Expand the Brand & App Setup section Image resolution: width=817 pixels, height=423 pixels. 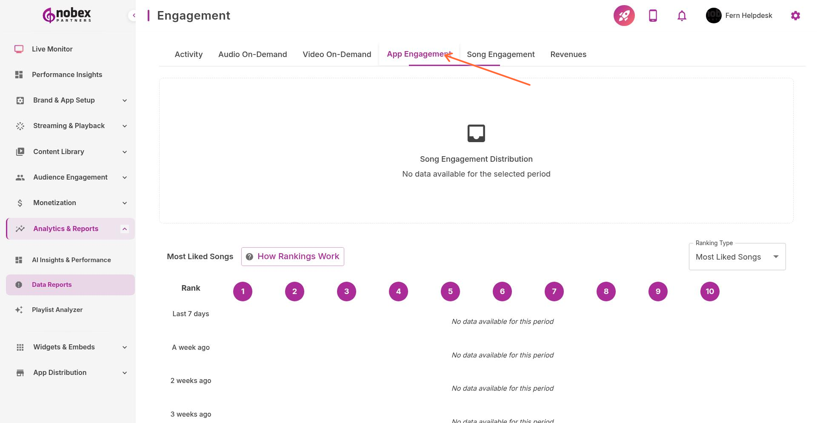64,100
